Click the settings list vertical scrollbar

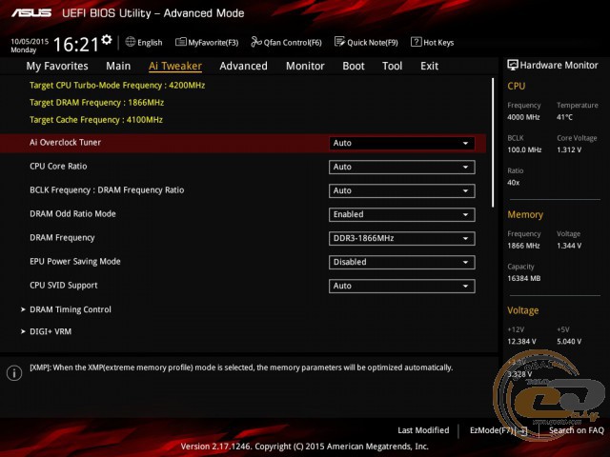493,142
